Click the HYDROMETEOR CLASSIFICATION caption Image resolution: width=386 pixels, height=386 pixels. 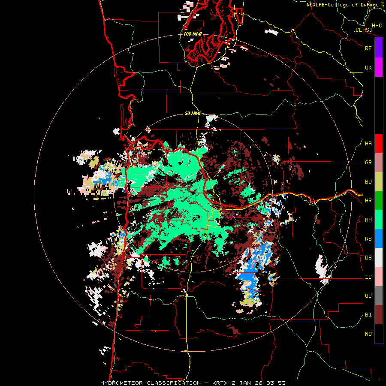pos(151,383)
